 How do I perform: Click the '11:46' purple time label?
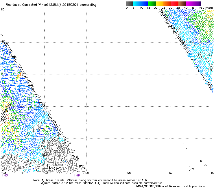click(76, 176)
